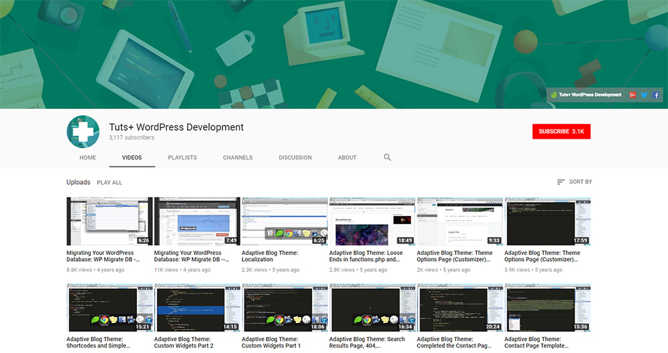Open the 18:06 Custom Widgets Part 1 thumbnail
Screen dimensions: 668x353
285,308
